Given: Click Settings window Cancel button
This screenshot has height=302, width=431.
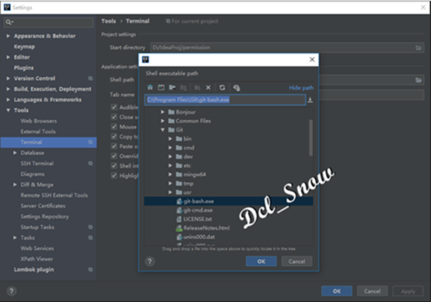Looking at the screenshot, I should tap(373, 291).
